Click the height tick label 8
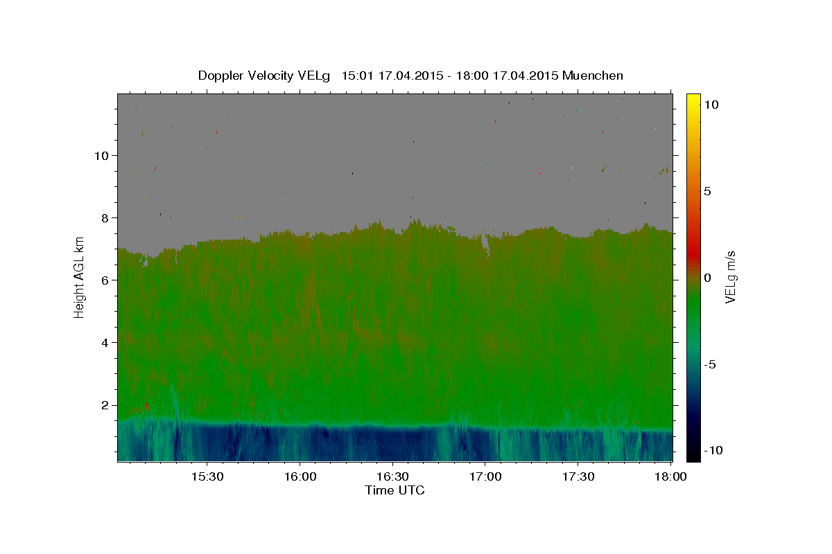The height and width of the screenshot is (554, 832). point(105,217)
